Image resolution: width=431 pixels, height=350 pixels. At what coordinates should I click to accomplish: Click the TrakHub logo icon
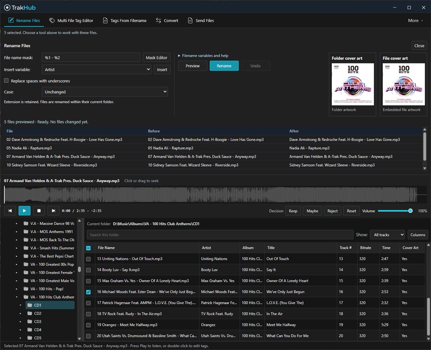coord(7,8)
